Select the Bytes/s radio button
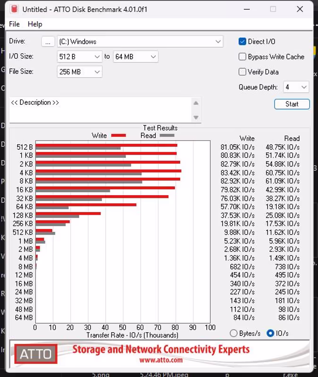 click(x=234, y=333)
